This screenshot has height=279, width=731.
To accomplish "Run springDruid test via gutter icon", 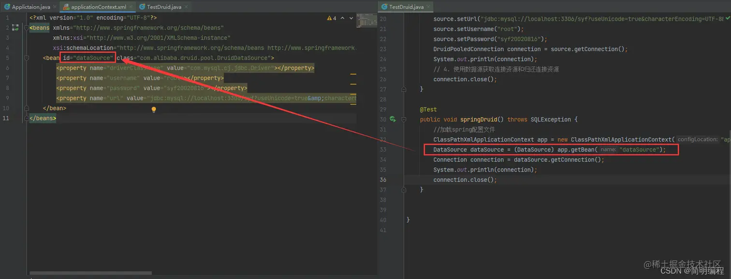I will [x=393, y=119].
